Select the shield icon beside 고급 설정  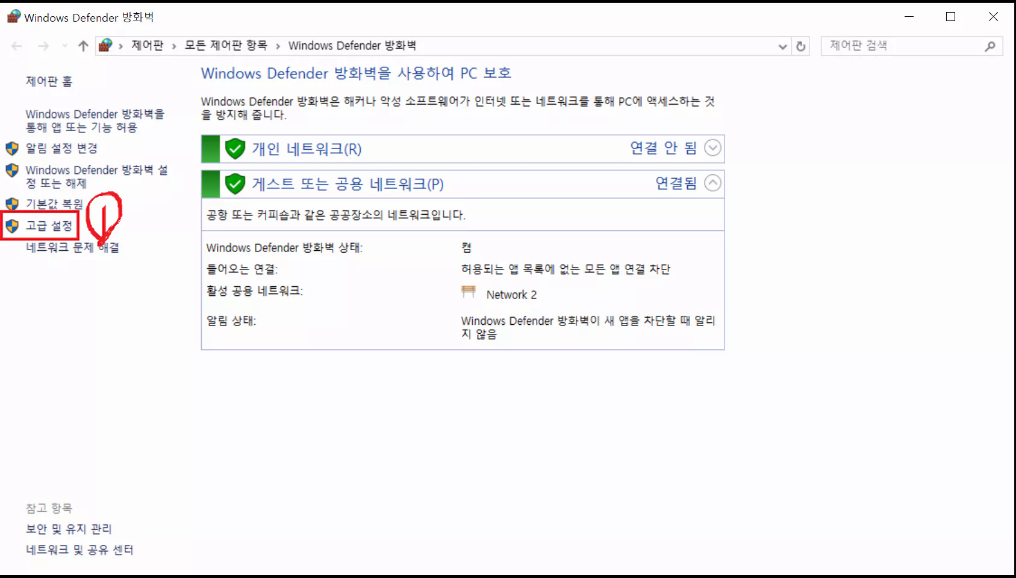click(x=13, y=226)
